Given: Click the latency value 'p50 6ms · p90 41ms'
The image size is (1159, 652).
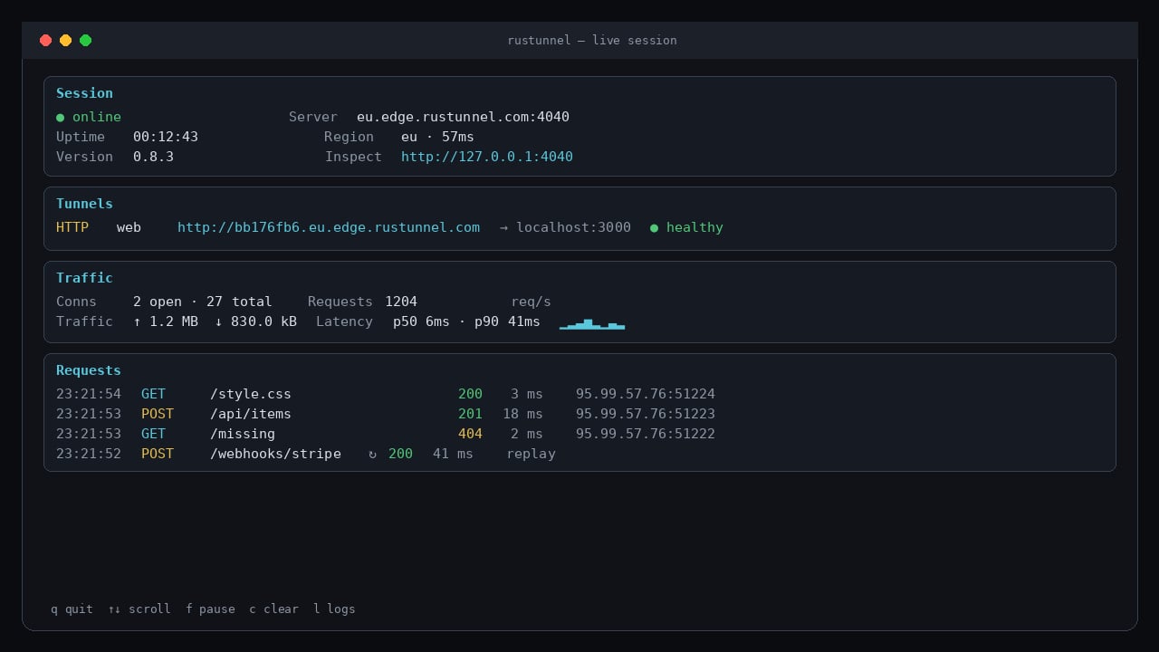Looking at the screenshot, I should coord(466,321).
